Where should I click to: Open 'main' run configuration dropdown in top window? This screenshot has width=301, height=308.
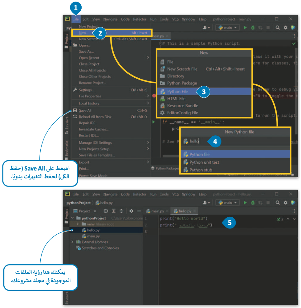pyautogui.click(x=228, y=28)
